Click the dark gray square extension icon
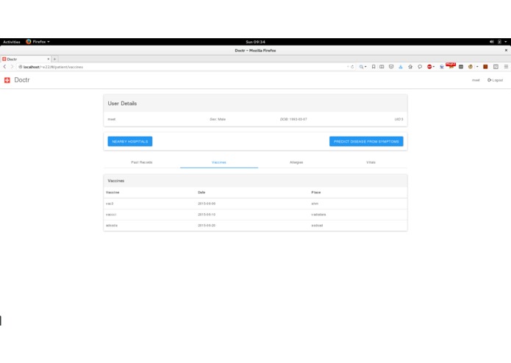This screenshot has height=363, width=511. (461, 67)
